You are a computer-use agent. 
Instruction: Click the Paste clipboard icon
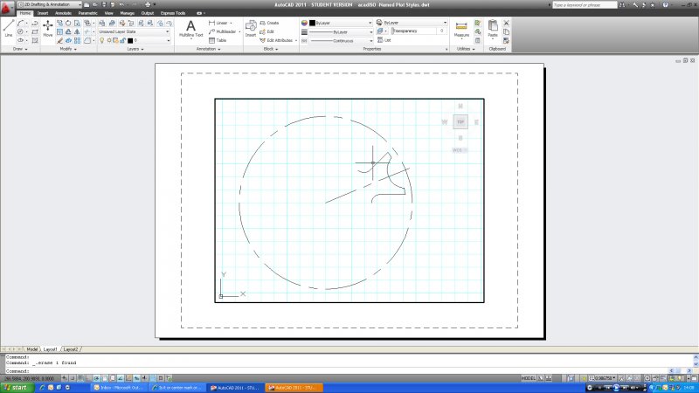coord(493,27)
